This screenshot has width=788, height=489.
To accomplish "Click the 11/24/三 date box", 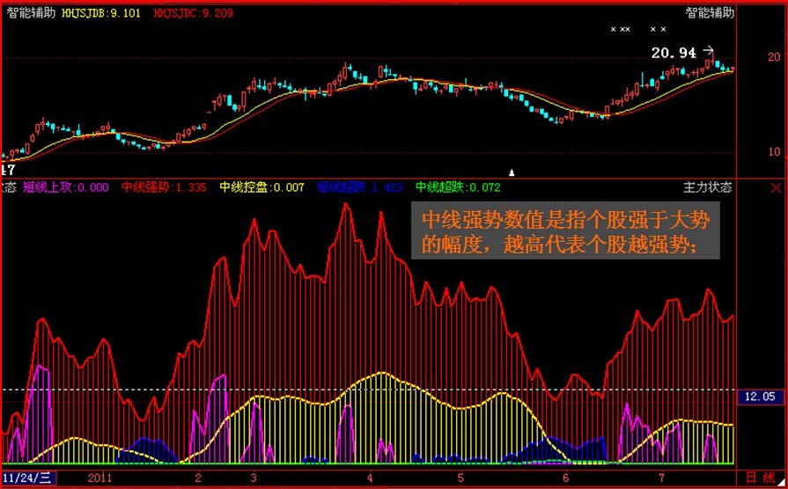I will click(28, 478).
